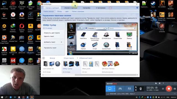Select the Smart Install Maker desktop icon
Image resolution: width=177 pixels, height=99 pixels.
(30, 5)
